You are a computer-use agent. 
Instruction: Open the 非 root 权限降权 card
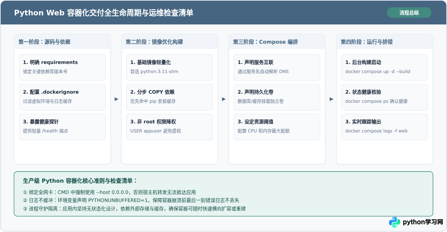point(170,127)
